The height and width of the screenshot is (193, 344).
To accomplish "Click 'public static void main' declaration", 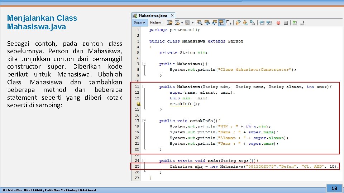I will point(188,160).
